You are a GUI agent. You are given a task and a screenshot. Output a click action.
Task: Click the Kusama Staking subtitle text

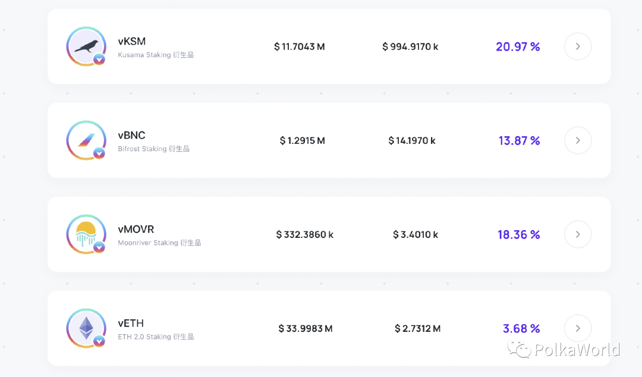(156, 55)
